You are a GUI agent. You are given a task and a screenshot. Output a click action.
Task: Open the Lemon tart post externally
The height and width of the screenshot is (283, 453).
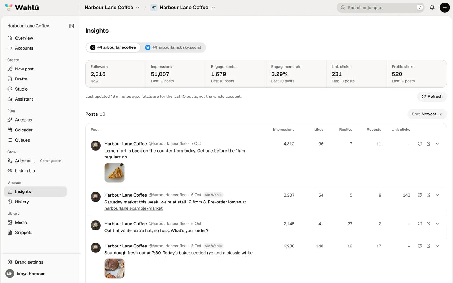pyautogui.click(x=428, y=144)
